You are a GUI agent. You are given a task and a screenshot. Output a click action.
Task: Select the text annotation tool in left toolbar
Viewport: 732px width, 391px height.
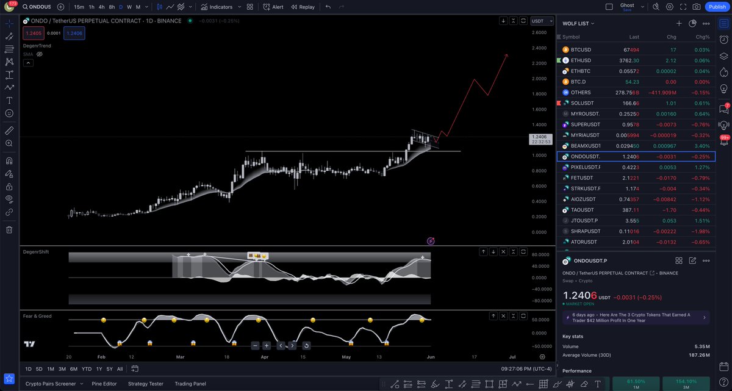coord(9,100)
